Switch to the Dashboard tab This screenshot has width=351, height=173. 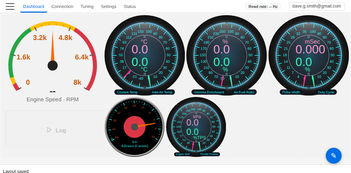(x=34, y=6)
